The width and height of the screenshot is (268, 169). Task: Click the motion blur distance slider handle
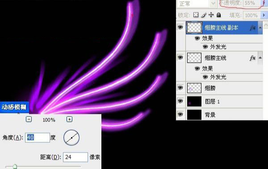[x=15, y=166]
